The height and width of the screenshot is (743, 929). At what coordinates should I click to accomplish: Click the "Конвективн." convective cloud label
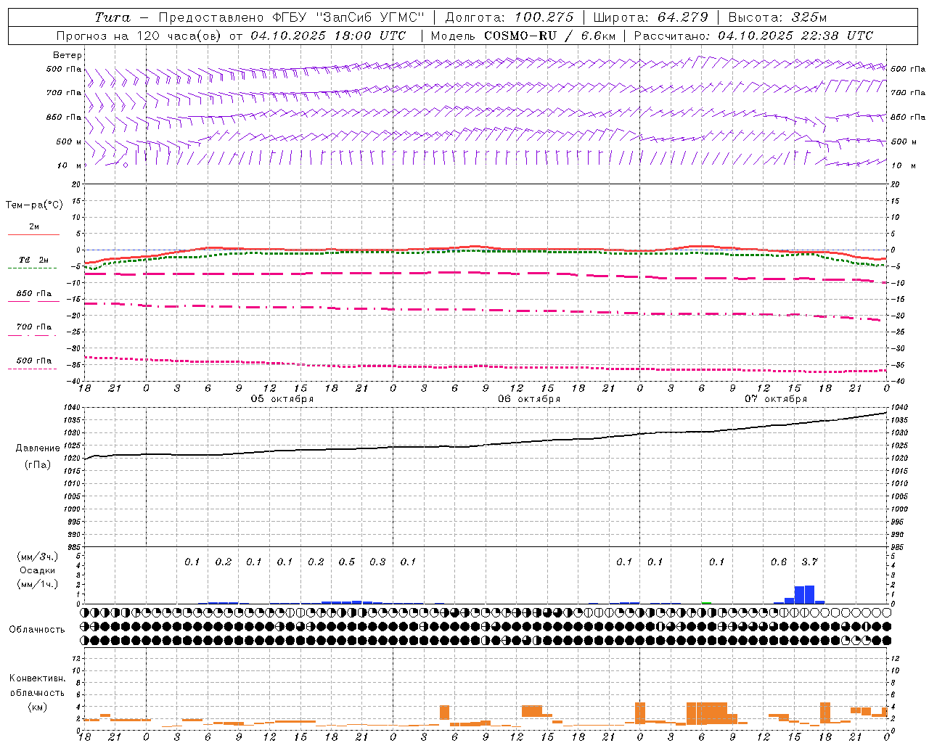[x=37, y=678]
